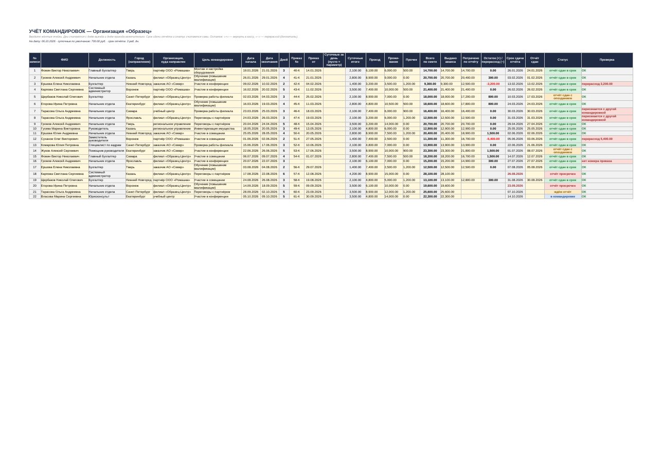This screenshot has width=662, height=468.
Task: Select the name cell «Суханов Олег Викторович»
Action: pos(64,139)
